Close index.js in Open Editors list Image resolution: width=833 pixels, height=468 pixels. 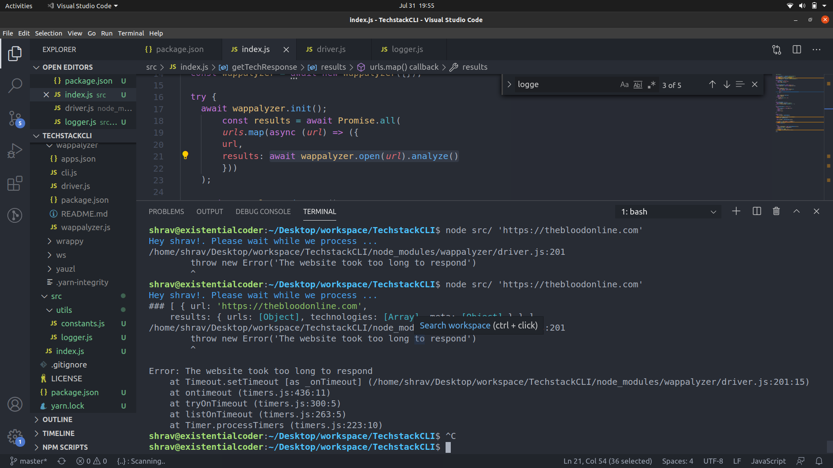[46, 94]
